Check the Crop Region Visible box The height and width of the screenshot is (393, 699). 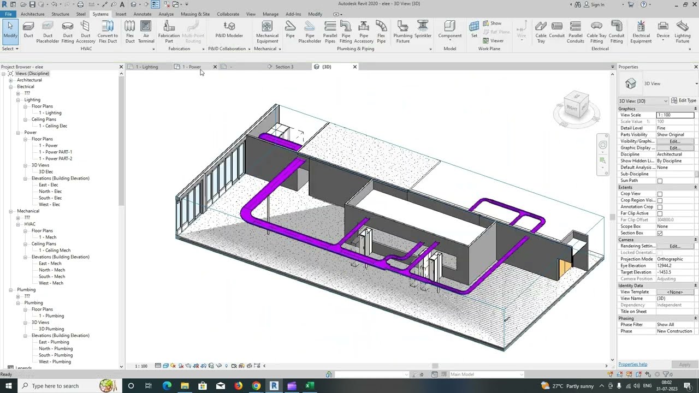(660, 200)
